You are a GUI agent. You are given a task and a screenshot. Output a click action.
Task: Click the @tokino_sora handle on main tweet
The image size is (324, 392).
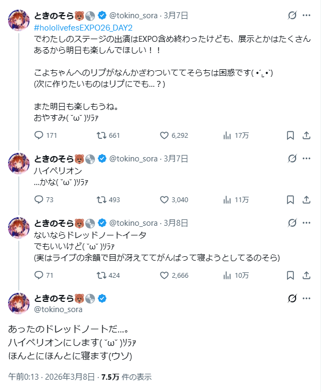[58, 309]
